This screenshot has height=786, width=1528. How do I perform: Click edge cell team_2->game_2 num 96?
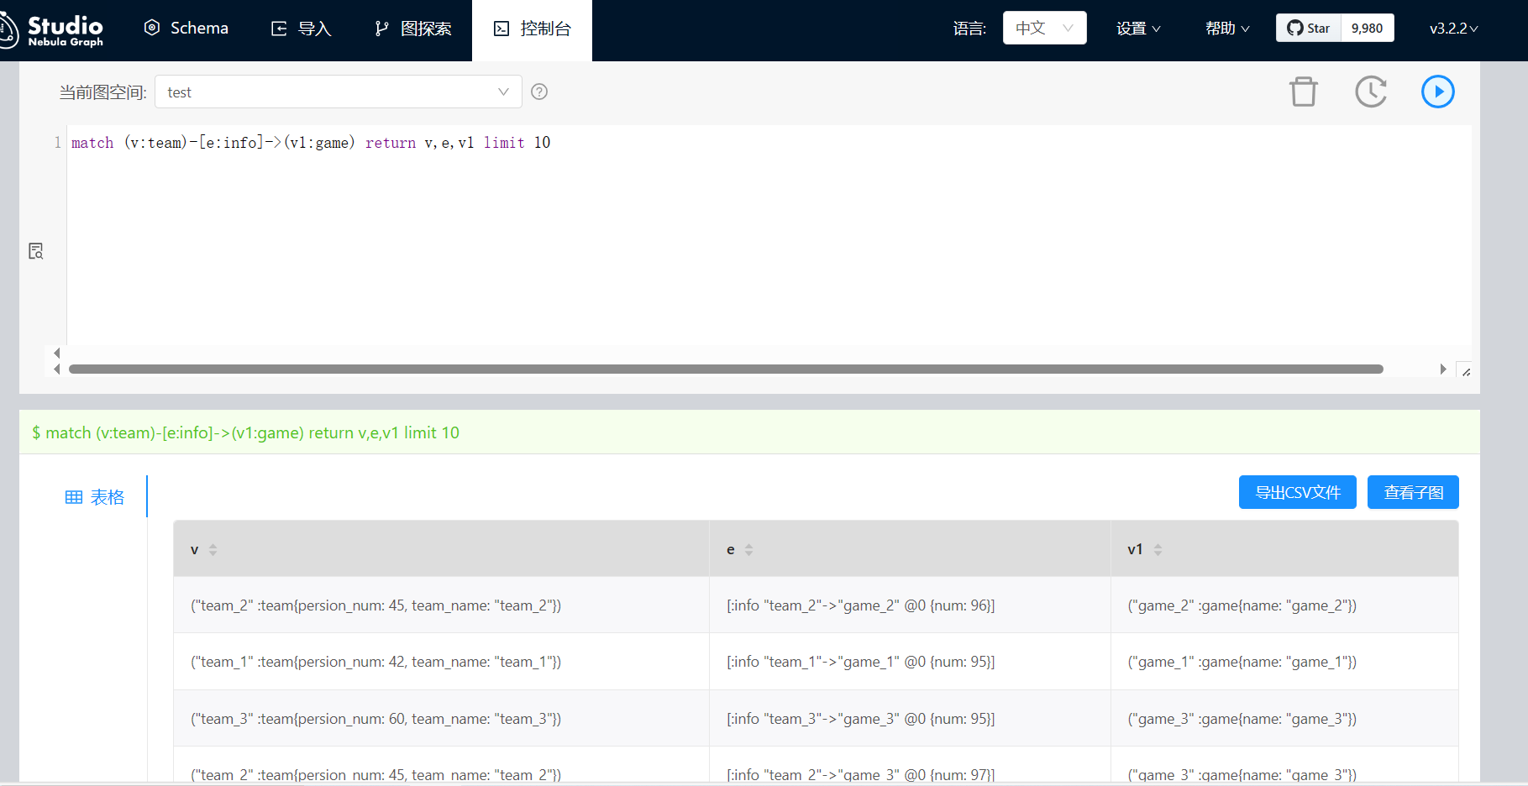[x=910, y=605]
